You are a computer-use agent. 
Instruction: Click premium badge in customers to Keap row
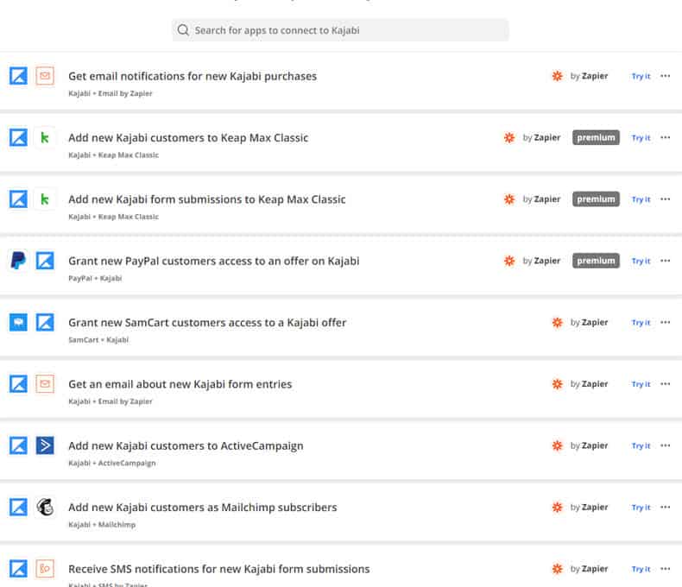[x=596, y=137]
